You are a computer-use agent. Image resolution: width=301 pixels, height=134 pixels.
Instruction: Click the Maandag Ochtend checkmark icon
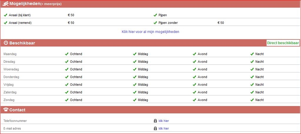66,54
